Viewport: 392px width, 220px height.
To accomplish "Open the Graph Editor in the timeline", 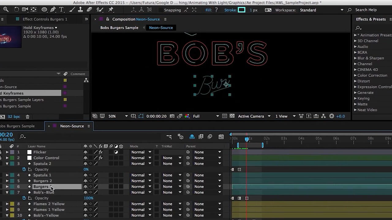I will pos(221,137).
